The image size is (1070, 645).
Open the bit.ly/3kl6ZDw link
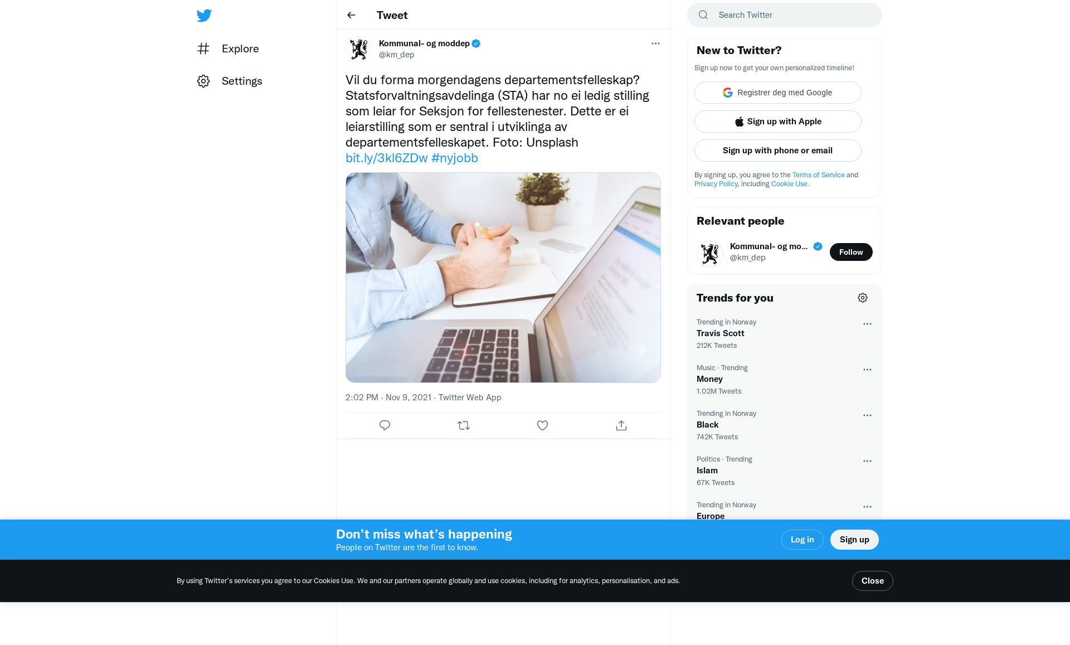tap(387, 158)
